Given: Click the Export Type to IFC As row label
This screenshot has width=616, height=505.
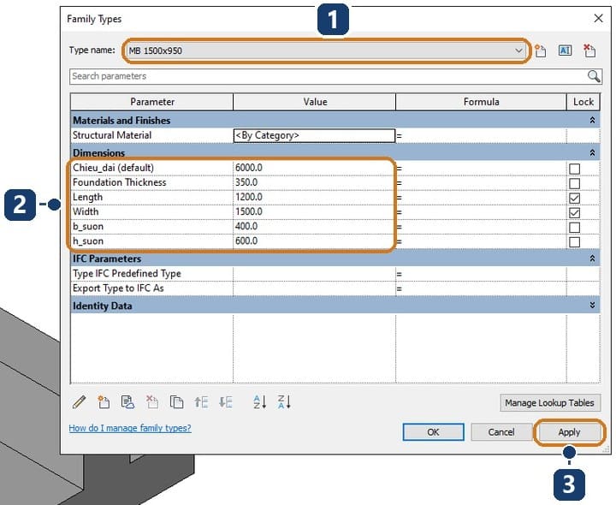Looking at the screenshot, I should [x=118, y=288].
